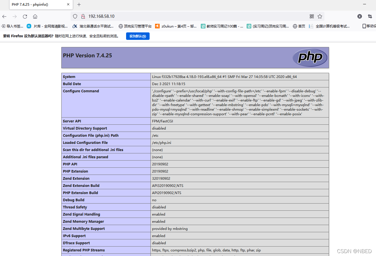Click the PHP logo in the header
Image resolution: width=376 pixels, height=256 pixels.
310,58
